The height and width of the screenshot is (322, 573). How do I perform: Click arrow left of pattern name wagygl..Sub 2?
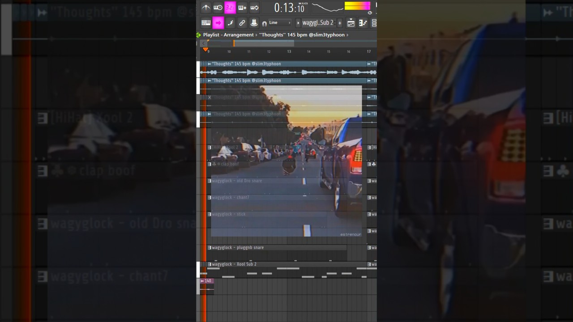pyautogui.click(x=298, y=23)
